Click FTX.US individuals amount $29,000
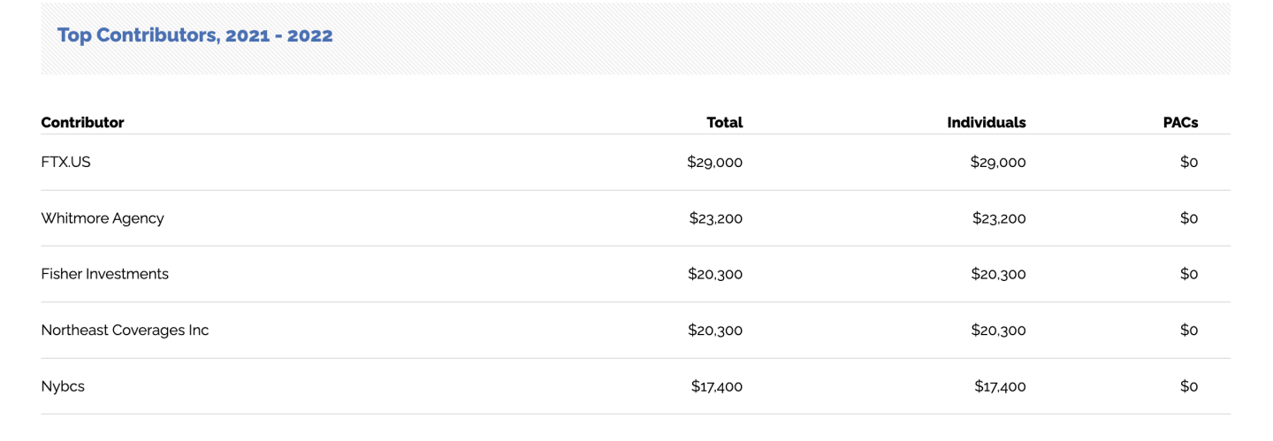 pos(997,163)
